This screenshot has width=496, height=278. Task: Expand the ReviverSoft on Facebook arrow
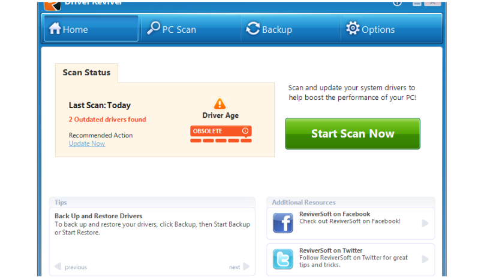(x=425, y=223)
